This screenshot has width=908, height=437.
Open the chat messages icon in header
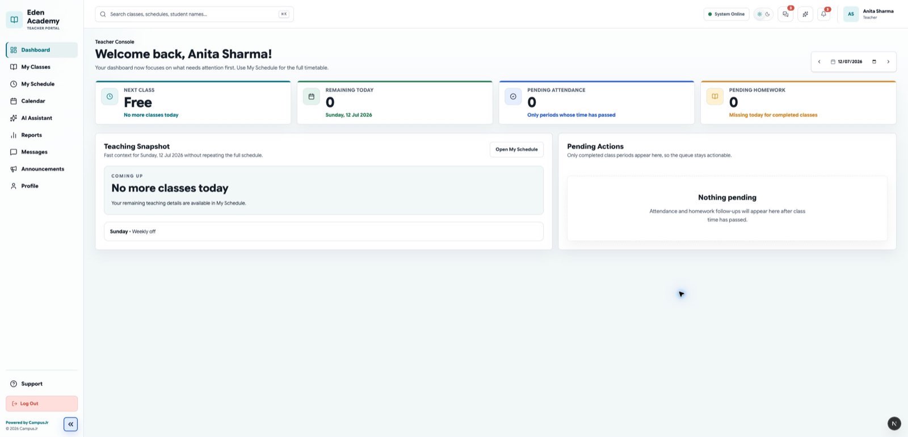pos(785,14)
